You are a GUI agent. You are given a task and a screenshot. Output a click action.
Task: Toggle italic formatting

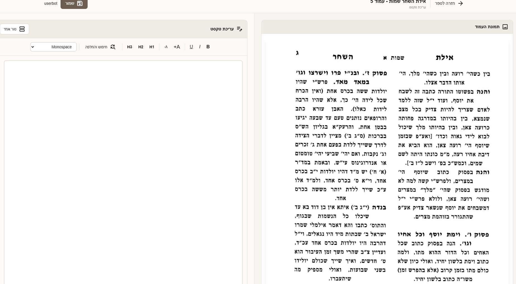pos(200,47)
